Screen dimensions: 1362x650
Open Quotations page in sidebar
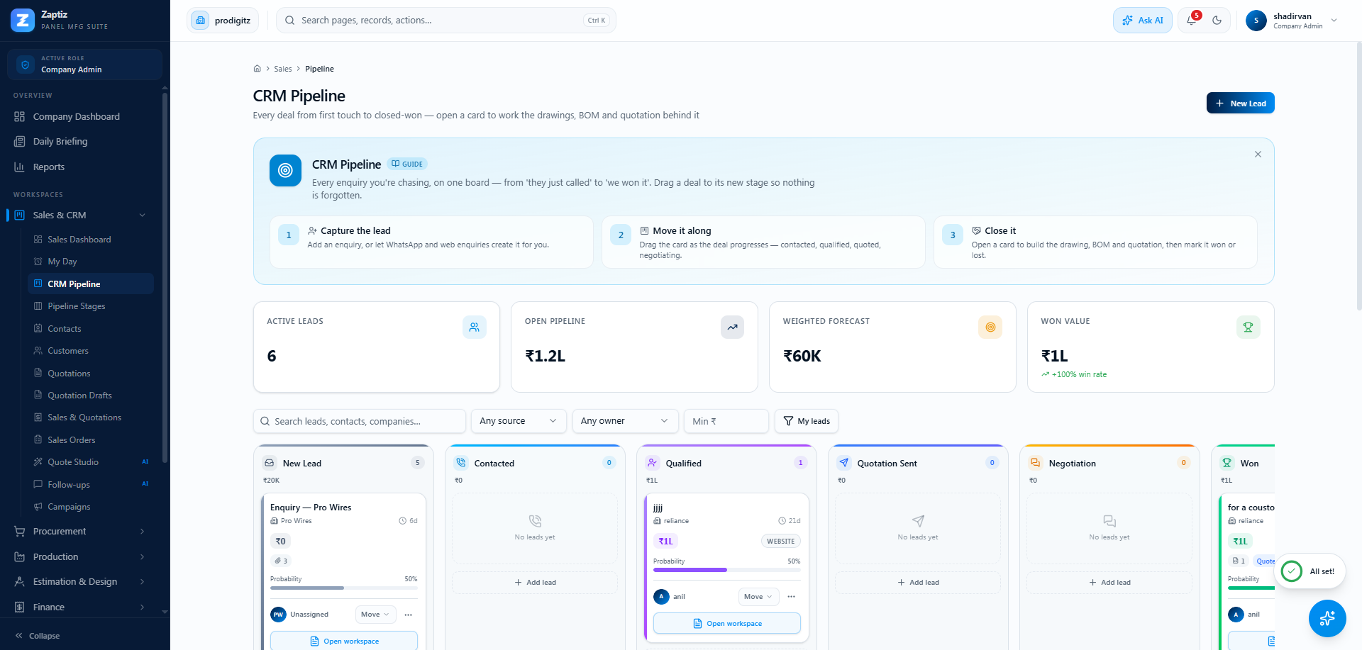90,374
